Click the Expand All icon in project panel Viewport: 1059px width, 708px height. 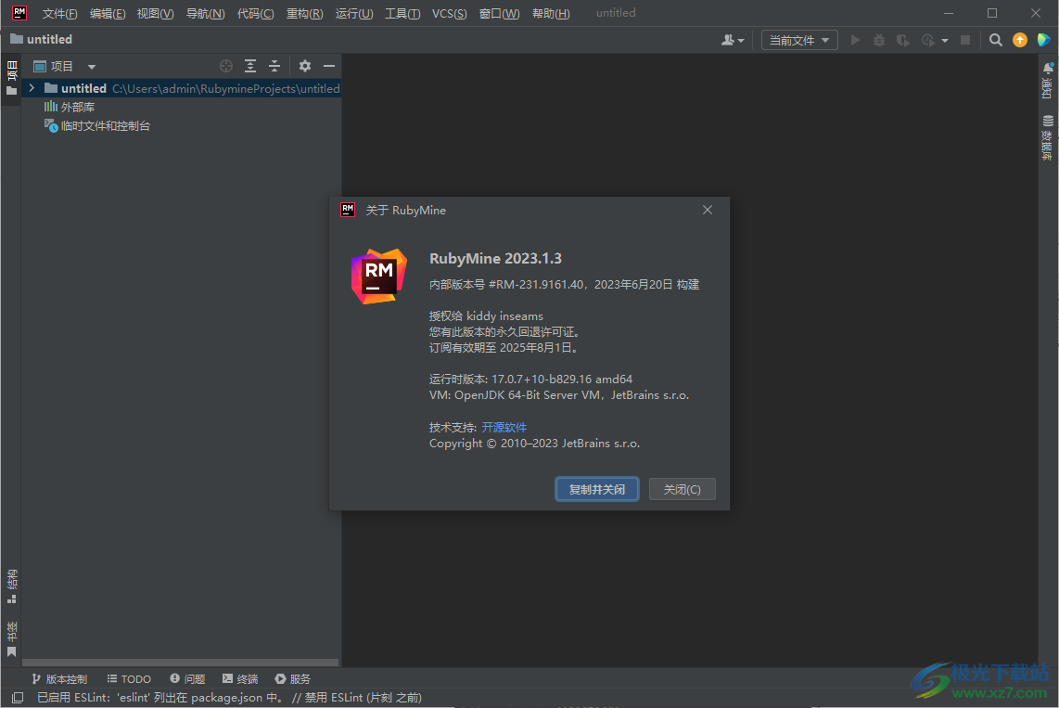tap(250, 66)
